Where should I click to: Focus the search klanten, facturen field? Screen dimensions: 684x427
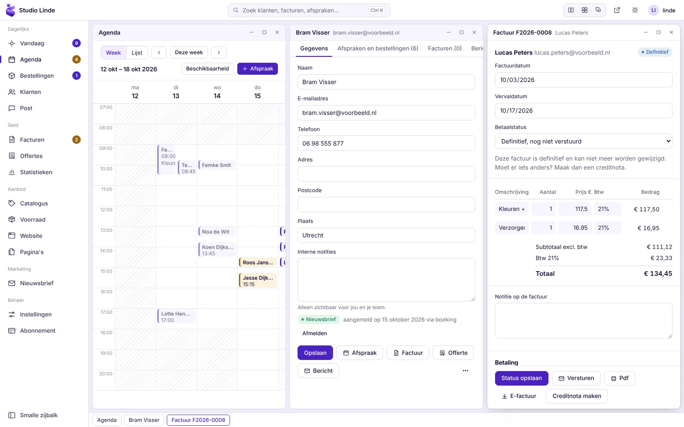309,10
